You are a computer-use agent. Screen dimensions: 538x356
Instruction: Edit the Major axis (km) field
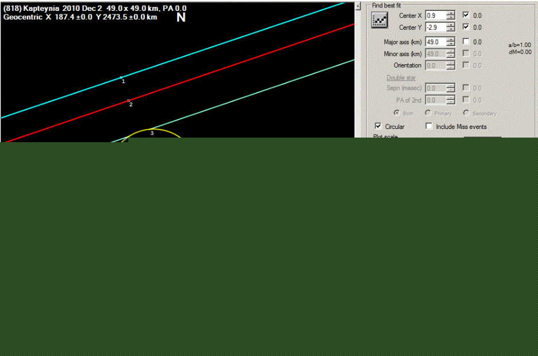click(436, 42)
